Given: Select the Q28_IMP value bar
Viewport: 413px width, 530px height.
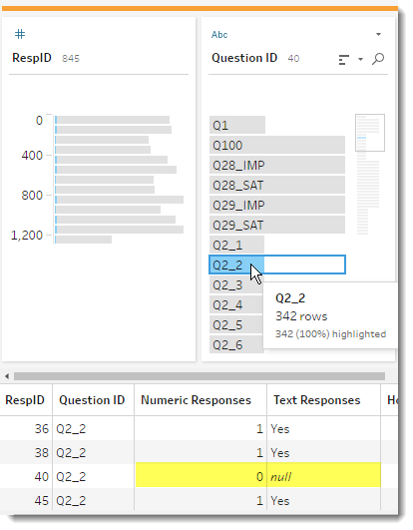Looking at the screenshot, I should [x=277, y=165].
